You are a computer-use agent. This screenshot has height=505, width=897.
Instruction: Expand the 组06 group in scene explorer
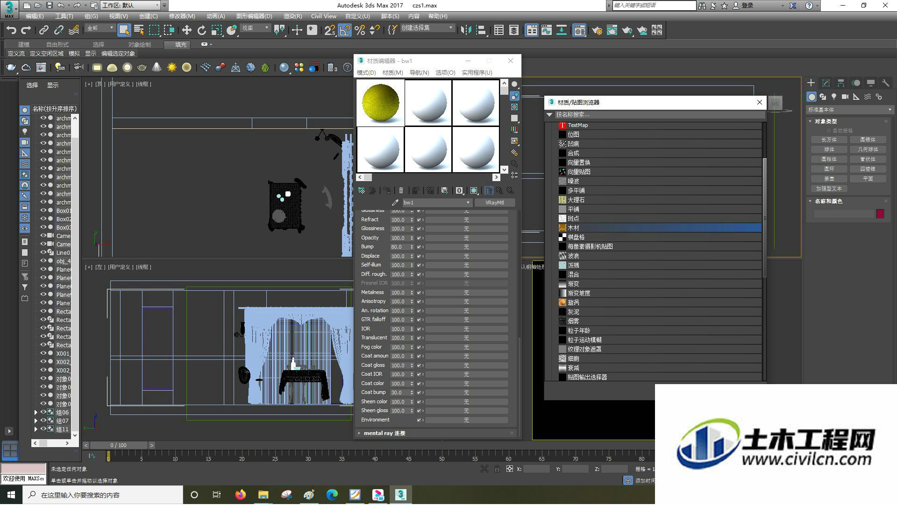click(36, 412)
